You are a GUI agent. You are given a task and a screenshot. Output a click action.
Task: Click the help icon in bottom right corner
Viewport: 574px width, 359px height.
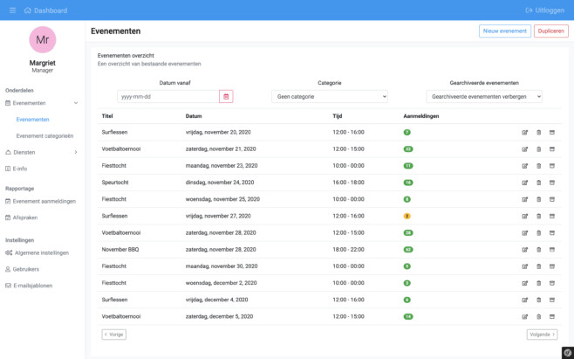tap(566, 351)
